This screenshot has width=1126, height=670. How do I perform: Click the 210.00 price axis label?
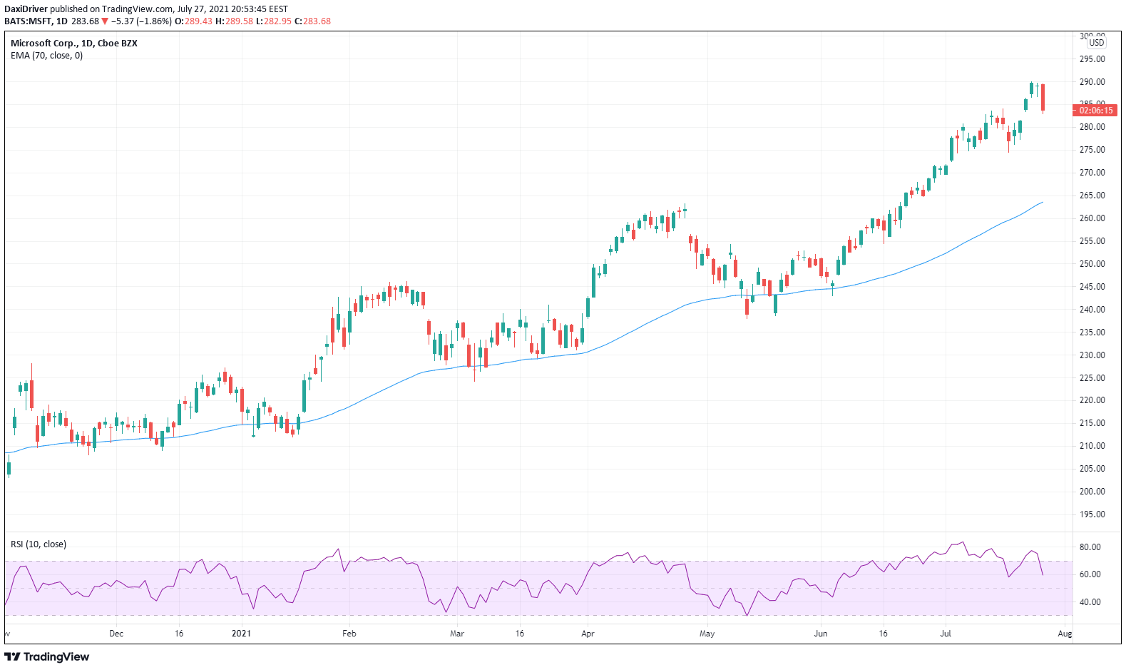pos(1092,446)
